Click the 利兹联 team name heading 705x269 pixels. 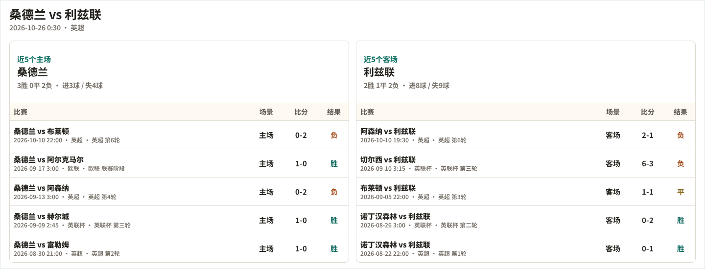(x=379, y=72)
